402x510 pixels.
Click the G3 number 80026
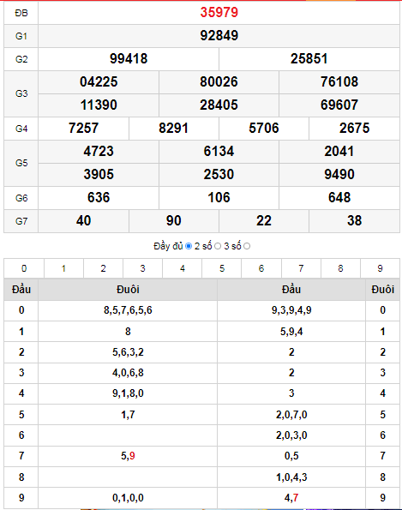click(x=219, y=81)
